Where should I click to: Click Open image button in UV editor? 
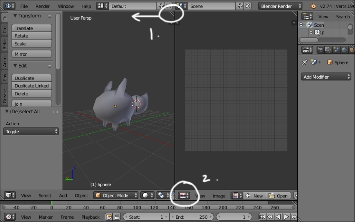tap(279, 196)
